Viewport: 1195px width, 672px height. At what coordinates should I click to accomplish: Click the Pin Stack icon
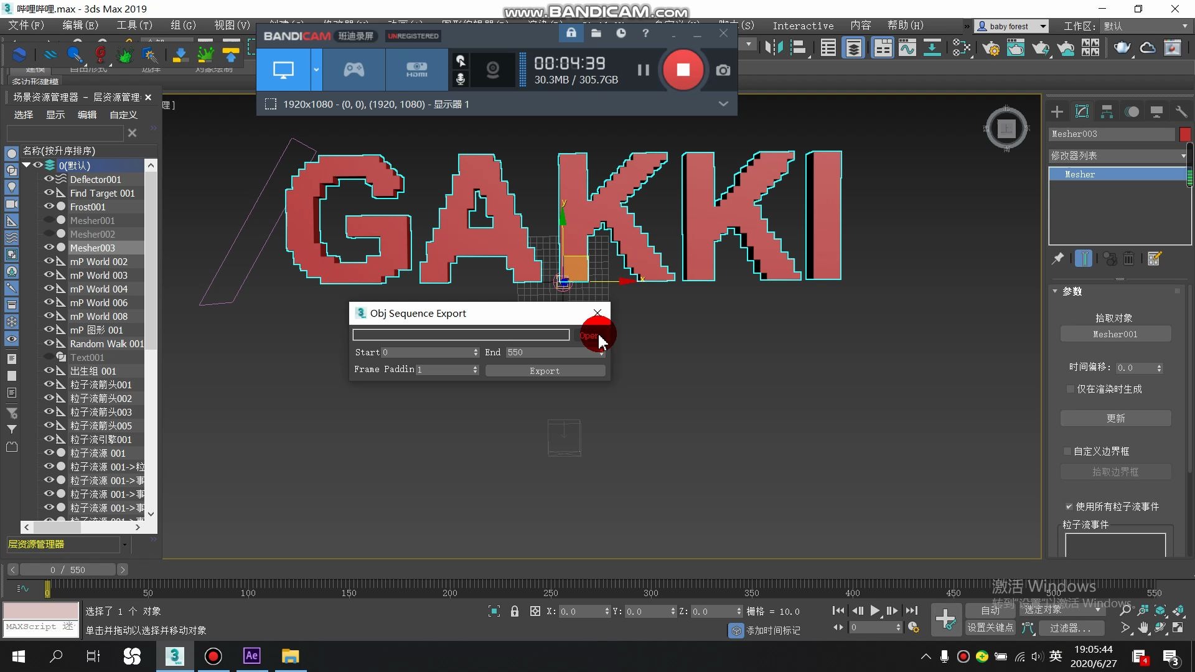tap(1057, 258)
